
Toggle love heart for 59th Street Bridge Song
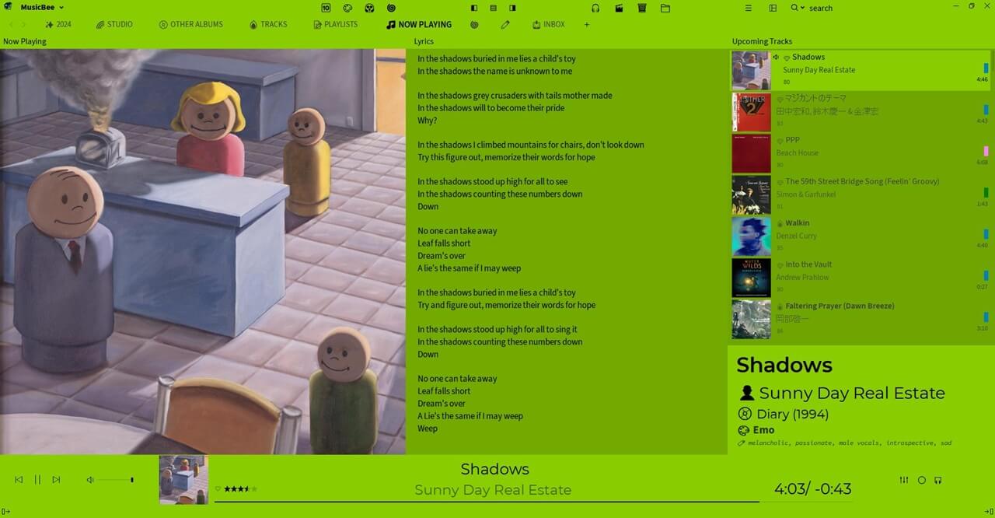tap(780, 182)
